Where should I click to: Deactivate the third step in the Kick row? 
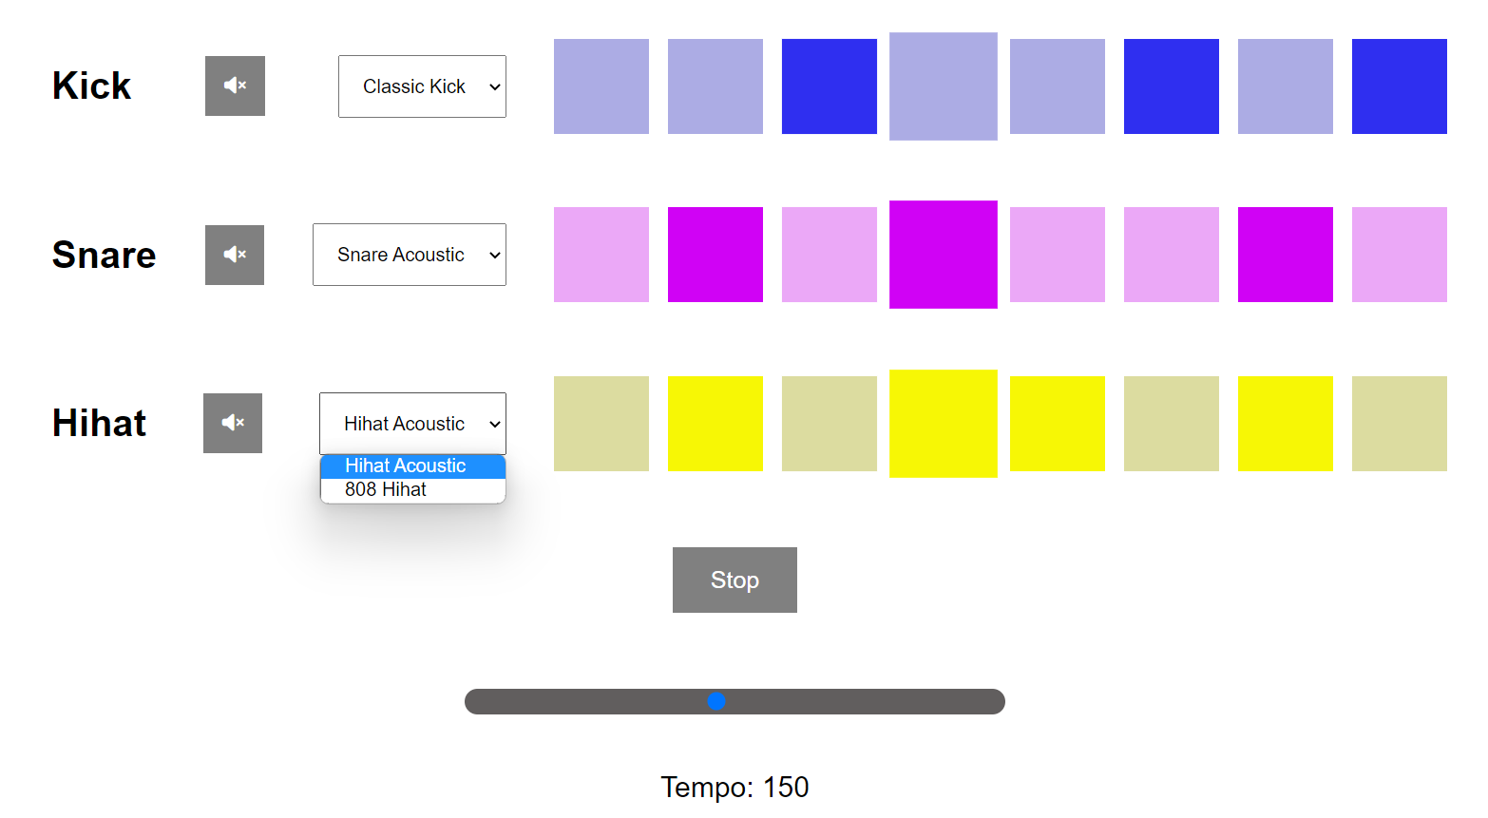coord(829,86)
